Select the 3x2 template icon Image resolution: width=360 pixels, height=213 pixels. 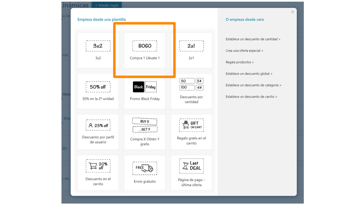98,46
